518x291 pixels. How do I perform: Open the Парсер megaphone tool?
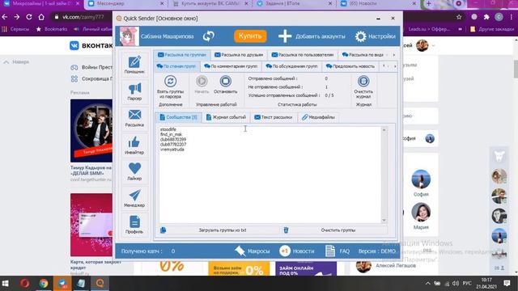(134, 91)
